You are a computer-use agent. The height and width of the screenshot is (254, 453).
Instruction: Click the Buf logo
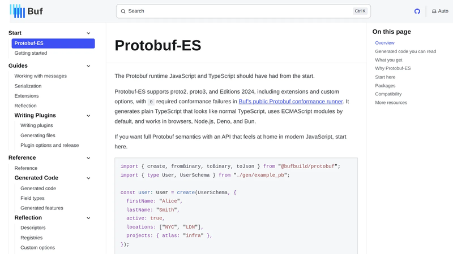[26, 11]
